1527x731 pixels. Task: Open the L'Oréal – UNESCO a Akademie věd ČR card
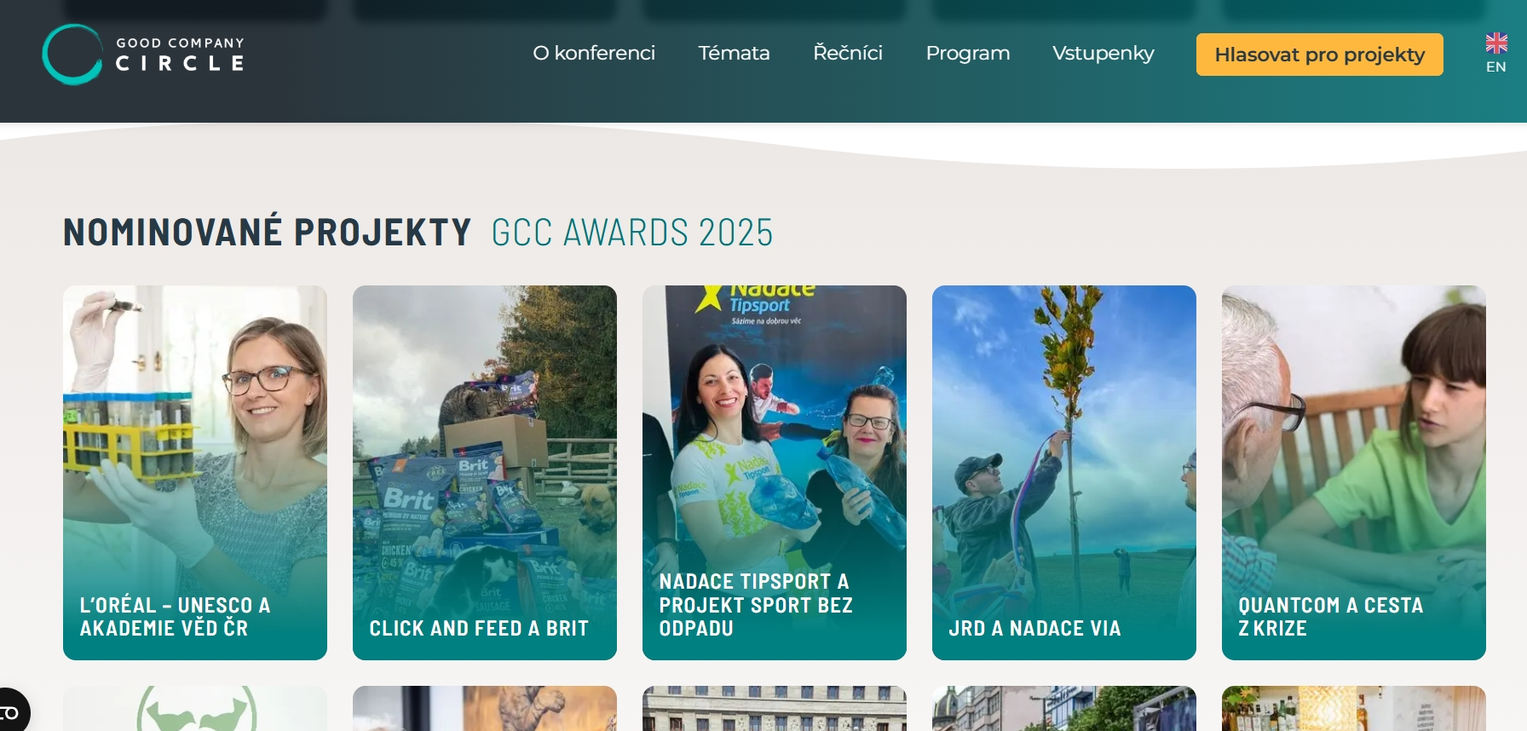point(195,473)
